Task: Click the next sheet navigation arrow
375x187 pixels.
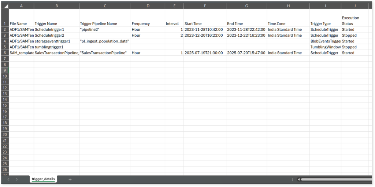Action: click(x=16, y=179)
